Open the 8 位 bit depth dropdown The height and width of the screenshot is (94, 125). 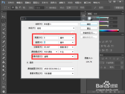[x=66, y=52]
